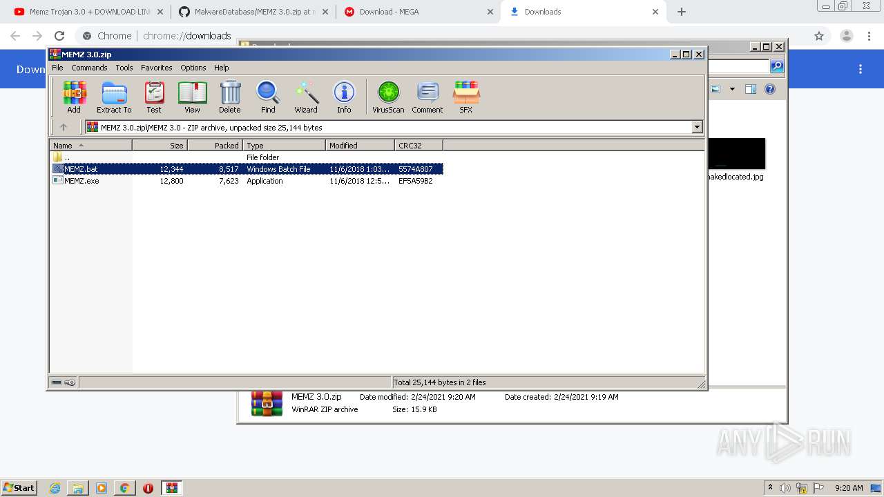Click the Extract To toolbar icon
The image size is (884, 497).
[x=114, y=97]
